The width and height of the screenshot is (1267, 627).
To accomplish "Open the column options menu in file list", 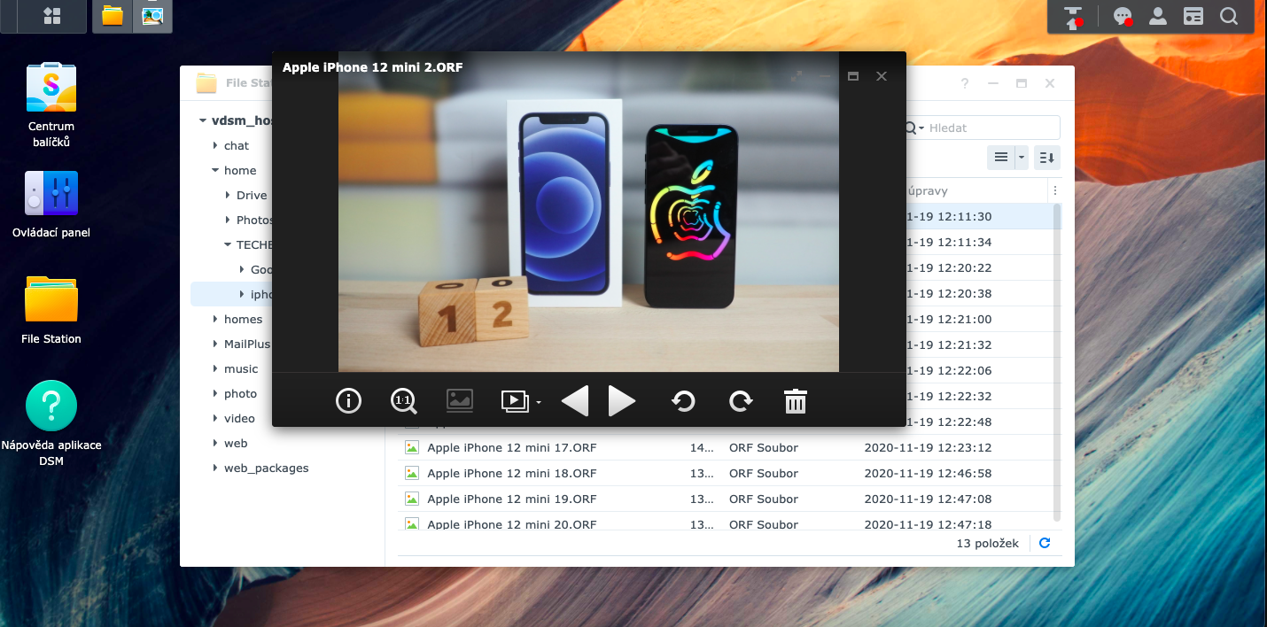I will pos(1054,191).
